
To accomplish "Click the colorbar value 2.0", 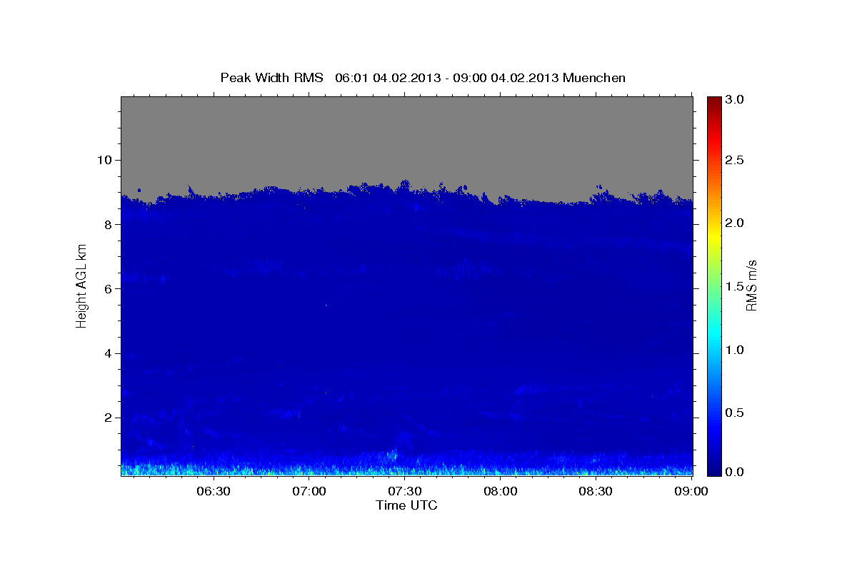I will (735, 223).
